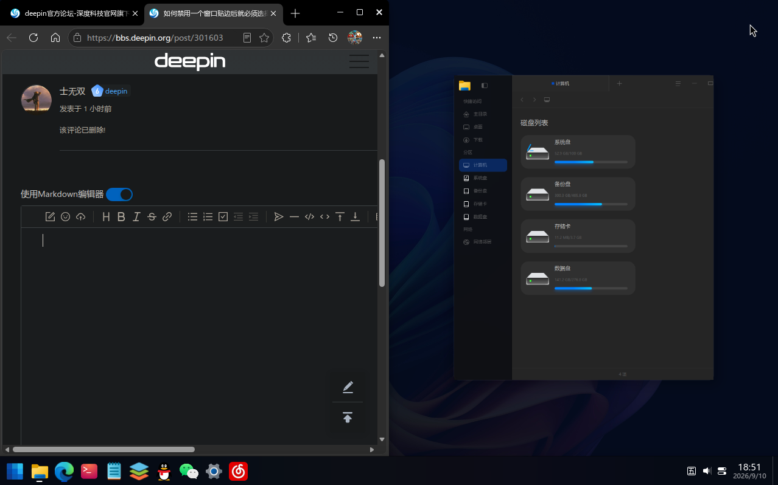
Task: Insert a code block with the </> icon
Action: [309, 217]
